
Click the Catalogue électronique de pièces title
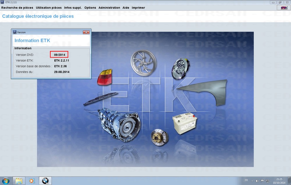coord(38,16)
